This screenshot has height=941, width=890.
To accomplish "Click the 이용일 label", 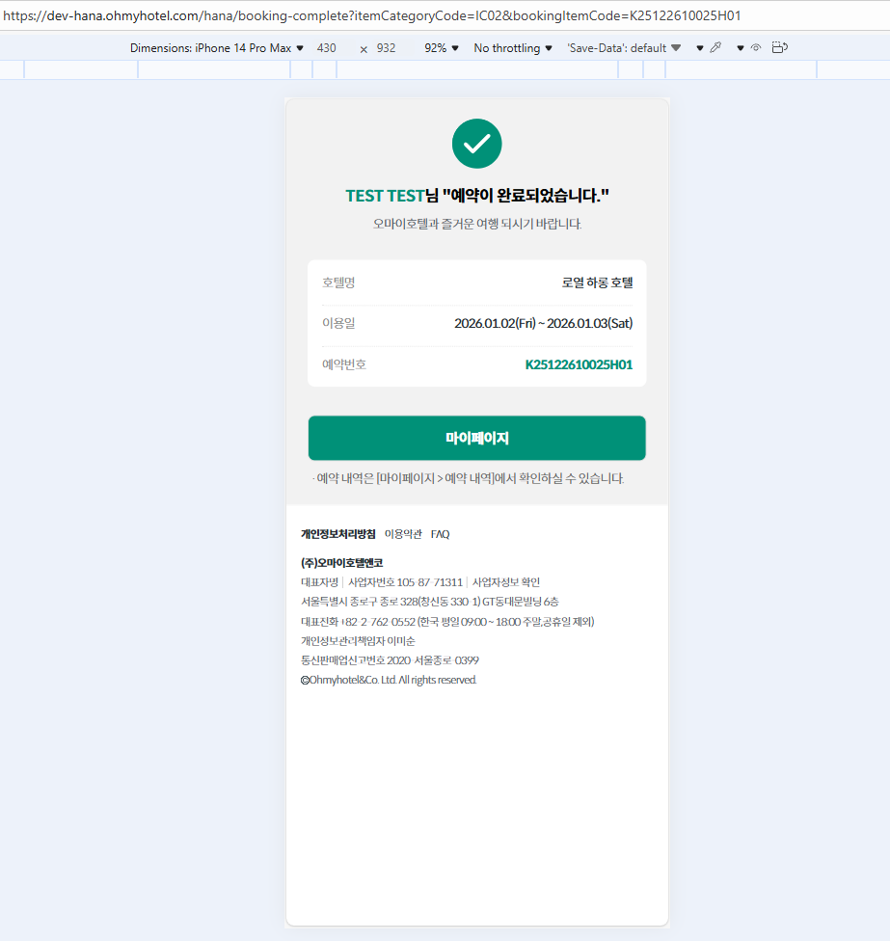I will click(x=338, y=324).
